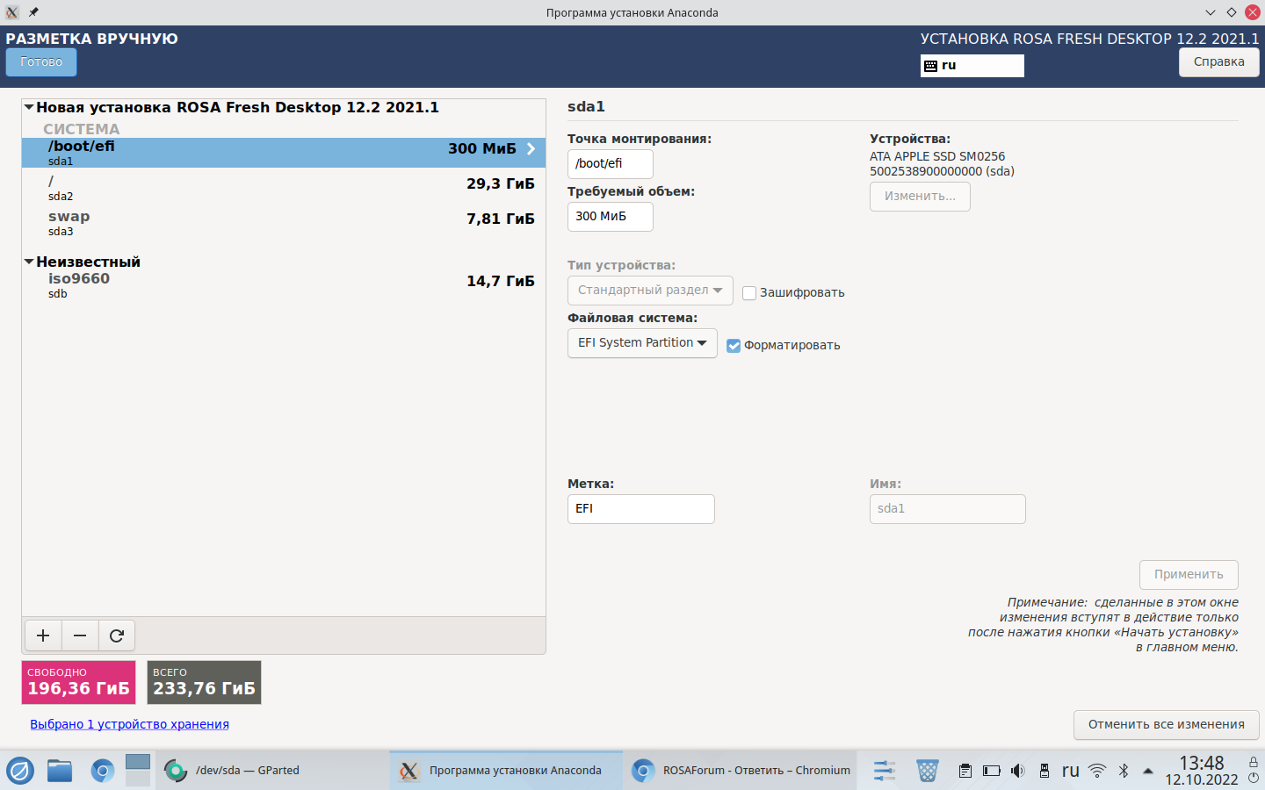Select the iso9660 sdb partition row

284,285
